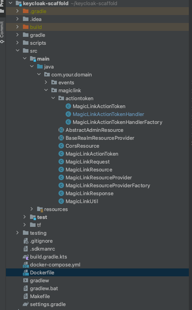The width and height of the screenshot is (192, 310).
Task: Select the Makefile entry
Action: (40, 297)
